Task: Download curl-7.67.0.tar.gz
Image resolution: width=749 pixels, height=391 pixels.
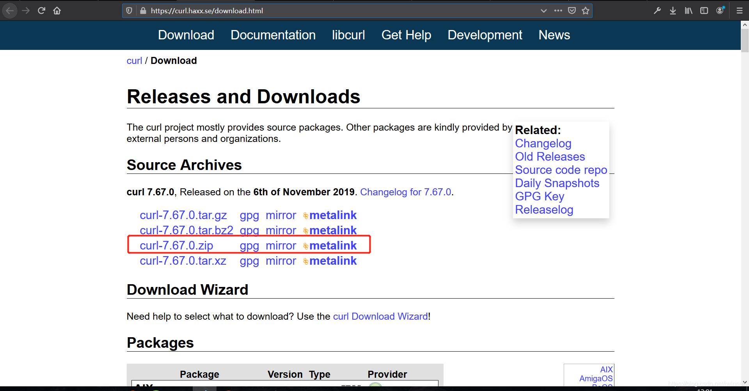Action: [183, 215]
